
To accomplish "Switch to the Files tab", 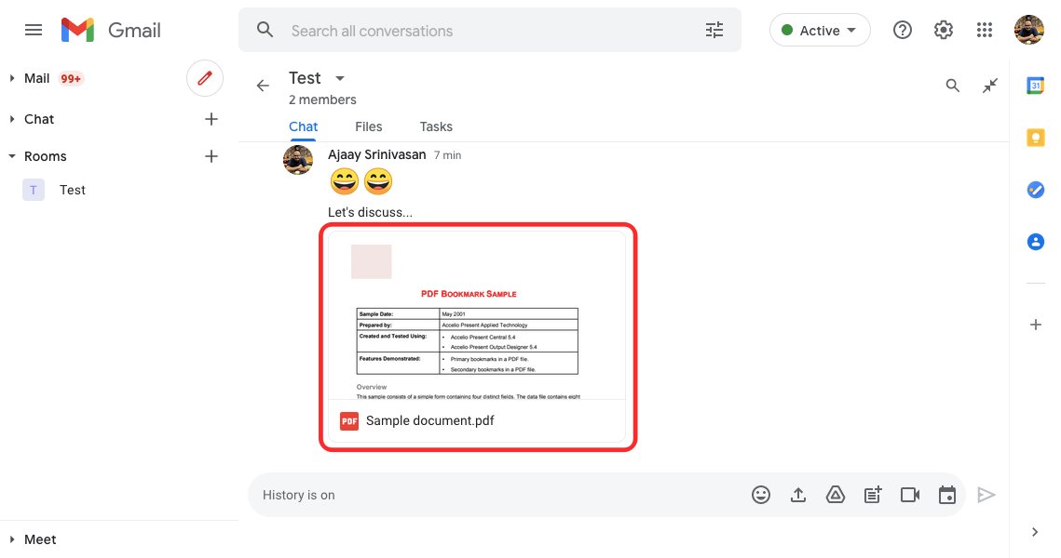I will click(368, 126).
